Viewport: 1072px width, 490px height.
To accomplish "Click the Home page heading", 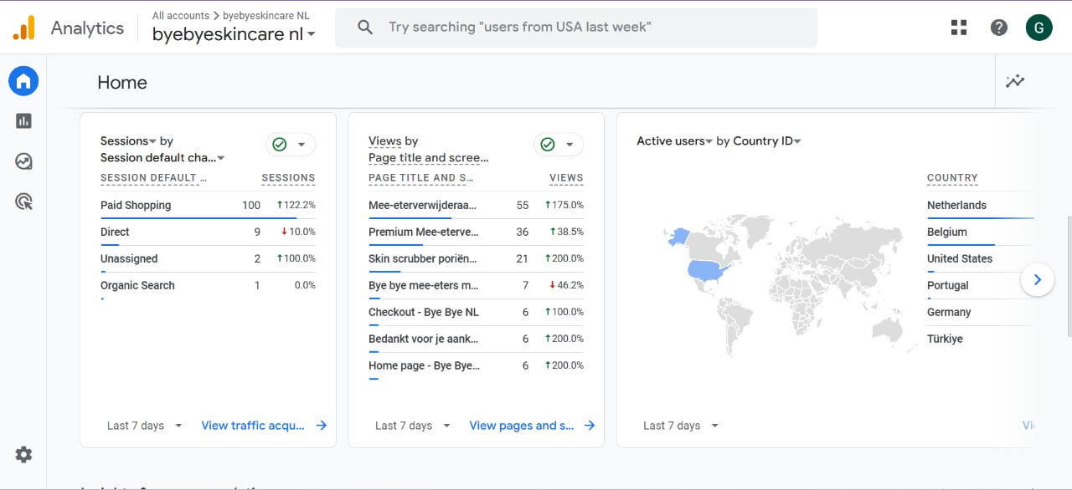I will click(x=122, y=82).
